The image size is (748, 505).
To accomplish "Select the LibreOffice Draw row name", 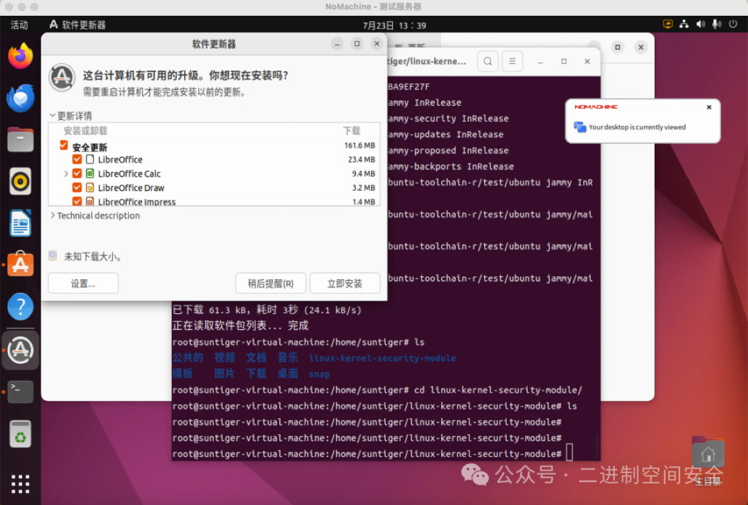I will 131,188.
